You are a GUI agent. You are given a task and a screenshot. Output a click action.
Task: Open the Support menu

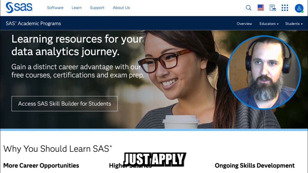[x=97, y=8]
